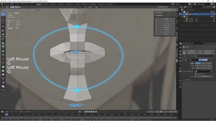Click the Apply All modifiers button

pyautogui.click(x=191, y=51)
